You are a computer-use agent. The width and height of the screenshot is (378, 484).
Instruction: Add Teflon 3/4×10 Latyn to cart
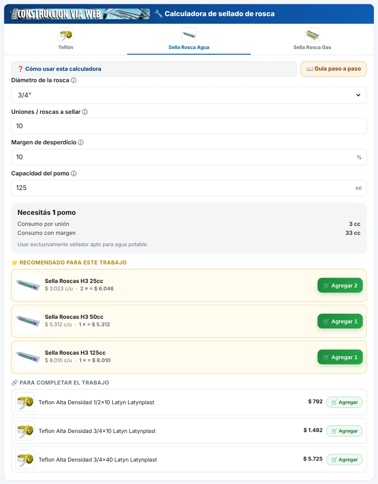344,431
